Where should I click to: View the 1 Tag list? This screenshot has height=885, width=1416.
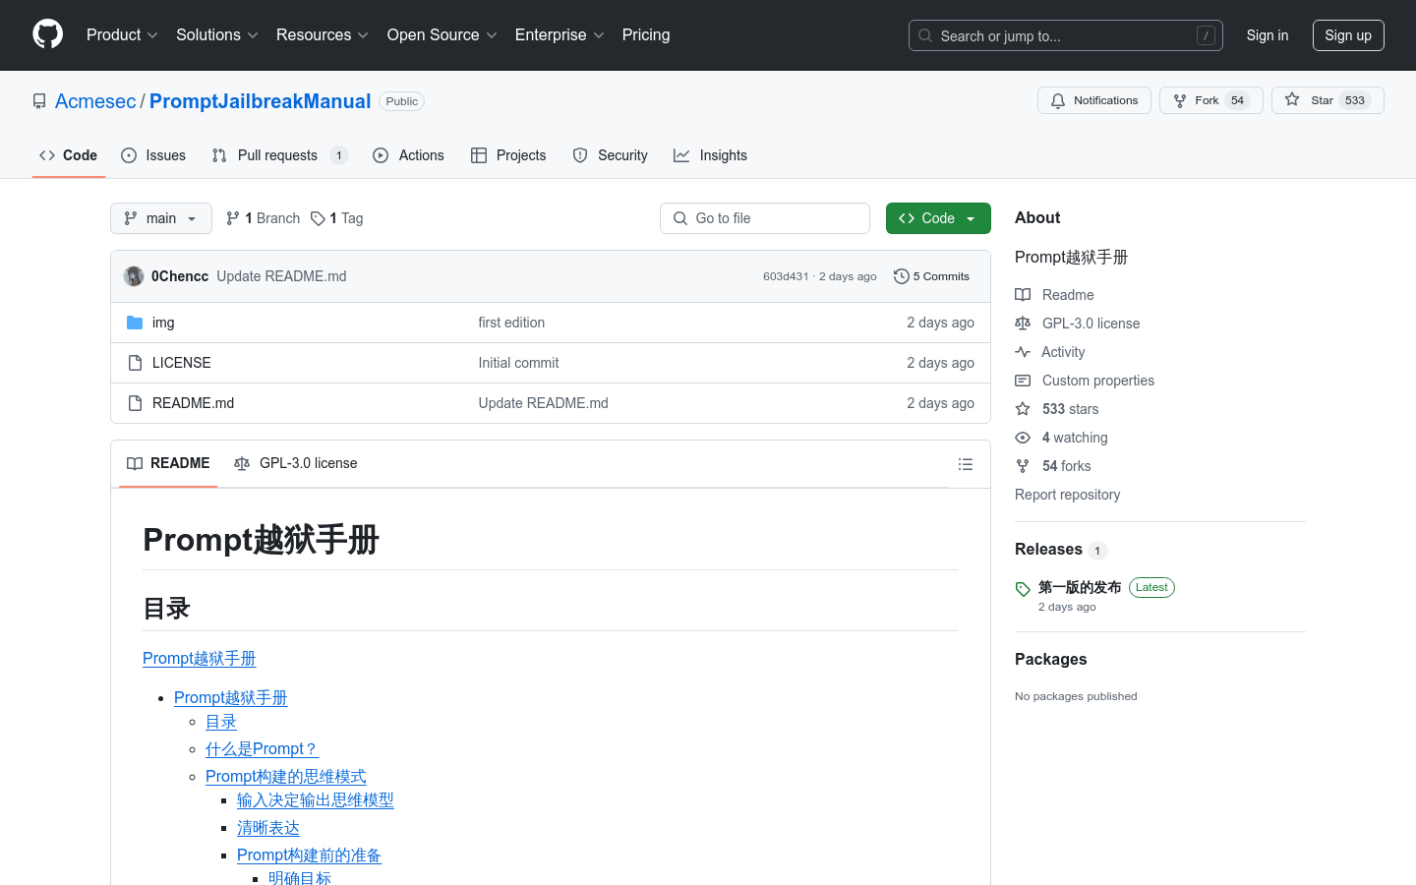tap(337, 218)
